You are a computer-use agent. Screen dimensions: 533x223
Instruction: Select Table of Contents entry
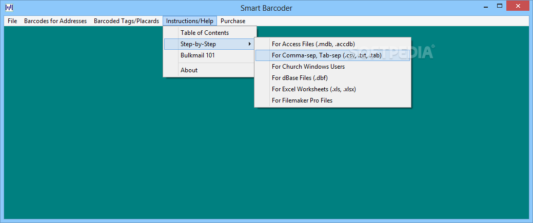coord(210,33)
